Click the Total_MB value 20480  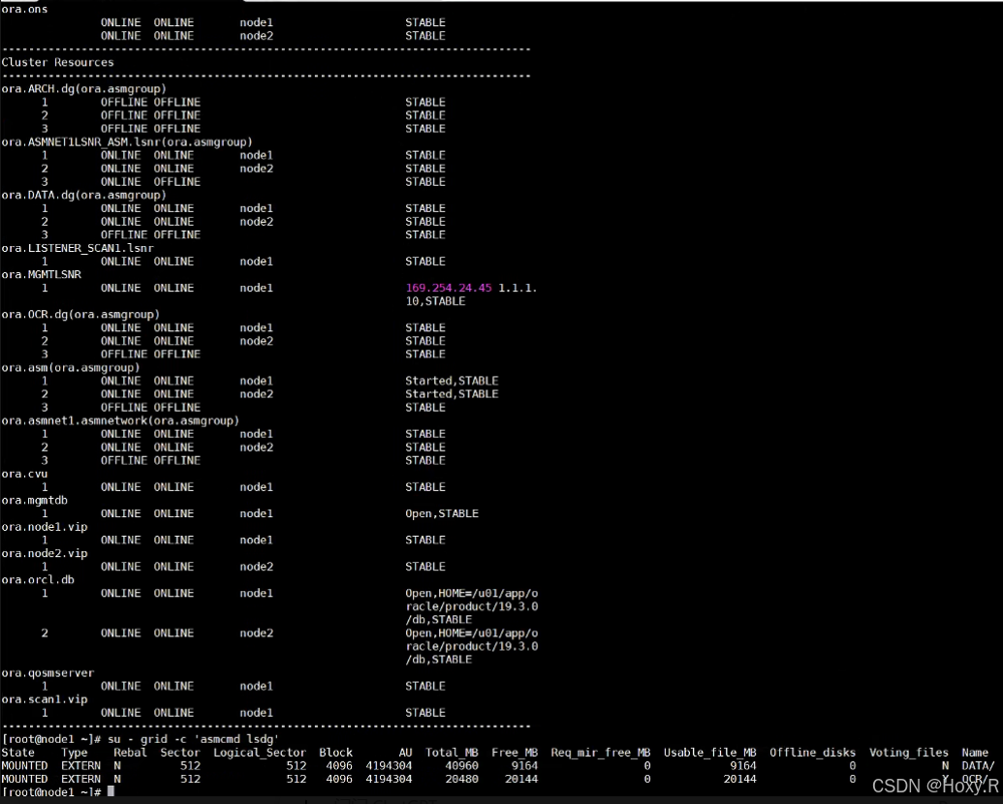462,779
